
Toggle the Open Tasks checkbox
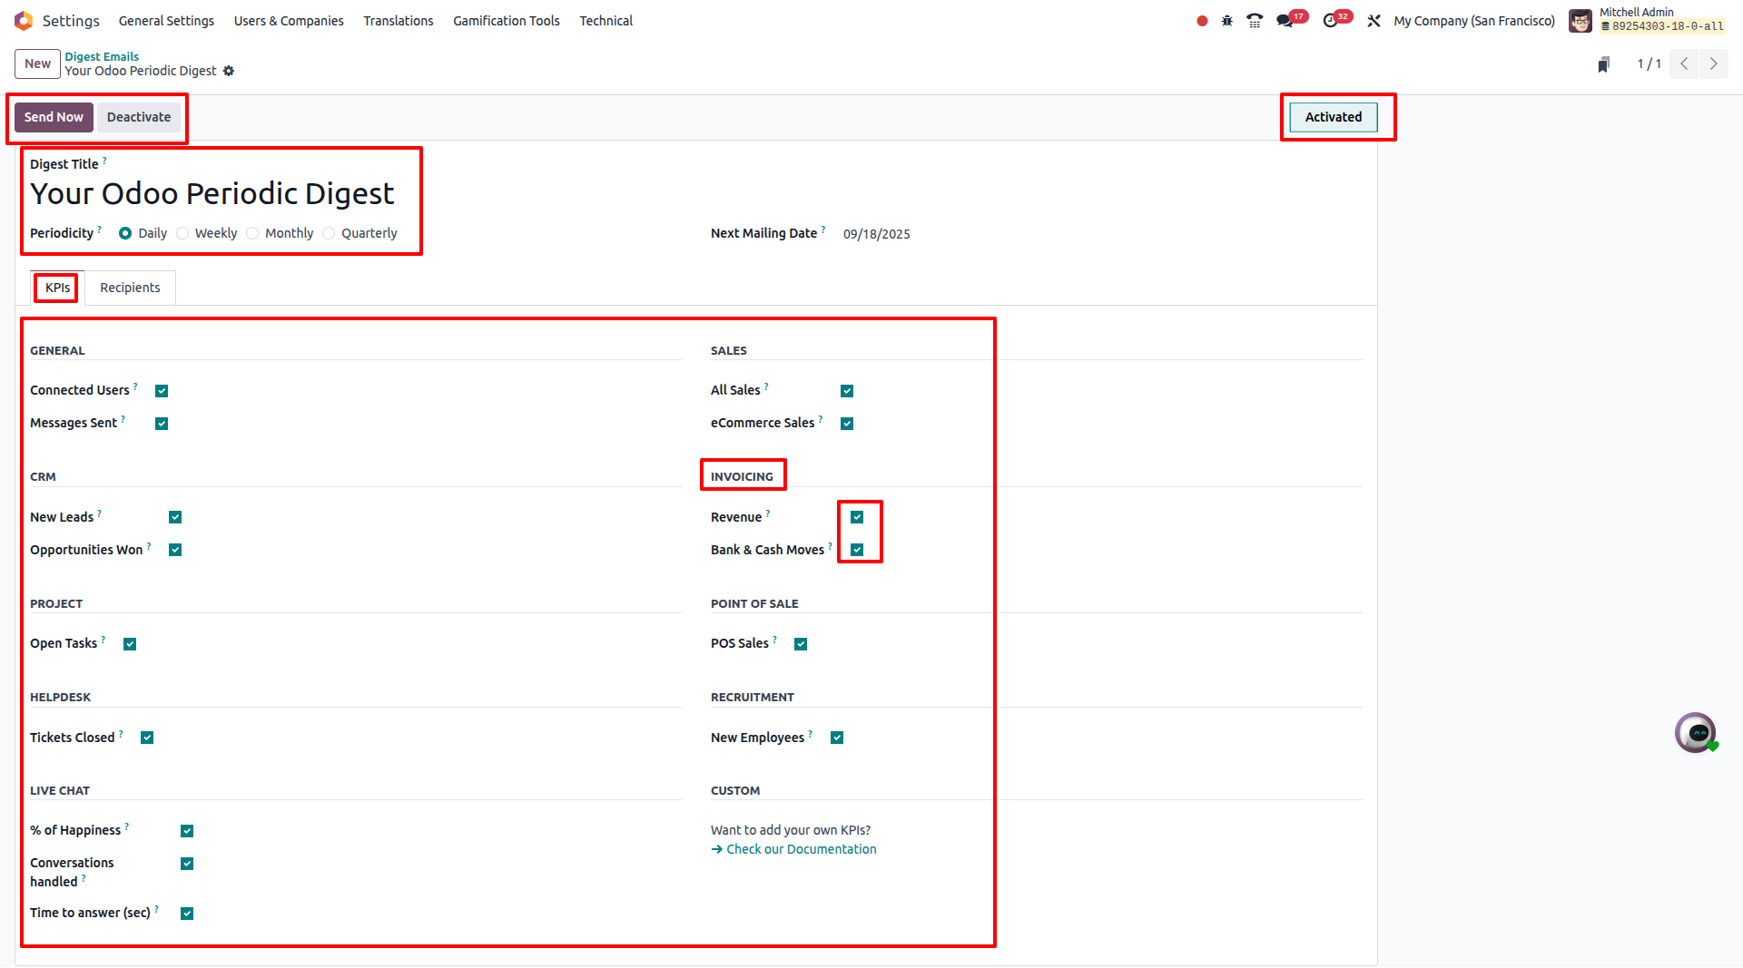(x=130, y=644)
